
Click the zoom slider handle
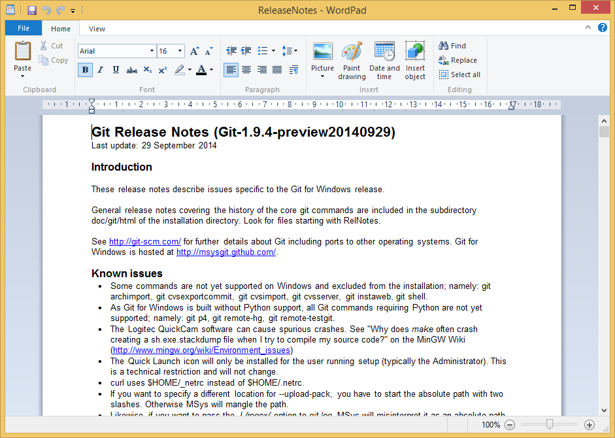coord(550,424)
